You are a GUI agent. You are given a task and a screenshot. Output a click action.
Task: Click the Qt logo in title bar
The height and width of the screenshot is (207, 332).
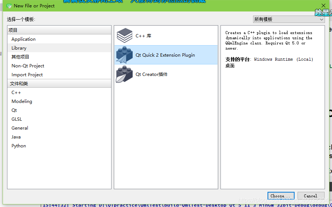9,6
